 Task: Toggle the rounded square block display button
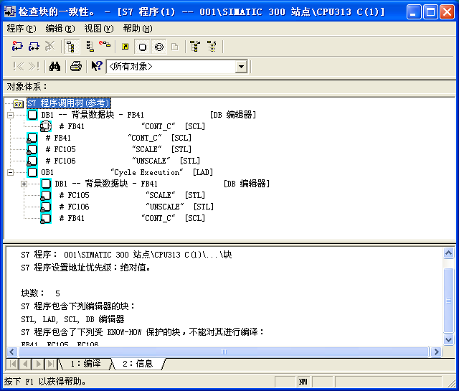[143, 47]
